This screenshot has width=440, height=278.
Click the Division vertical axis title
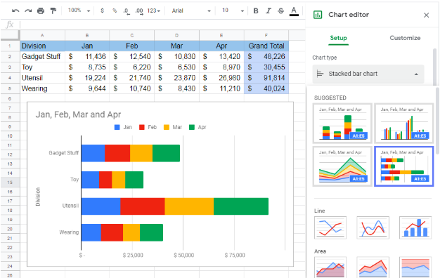[38, 197]
